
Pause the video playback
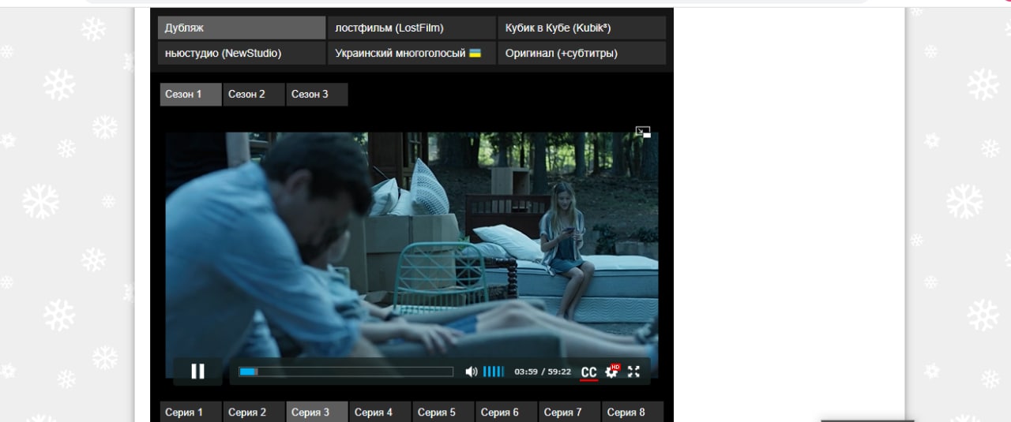197,371
